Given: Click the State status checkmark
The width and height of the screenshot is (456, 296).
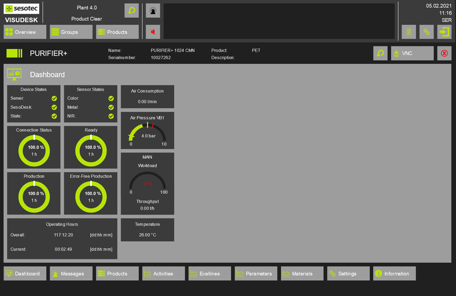Looking at the screenshot, I should (54, 116).
